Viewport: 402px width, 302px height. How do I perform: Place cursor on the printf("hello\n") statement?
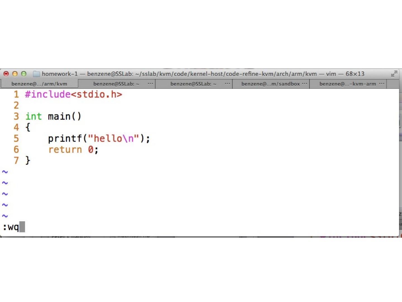click(x=99, y=138)
